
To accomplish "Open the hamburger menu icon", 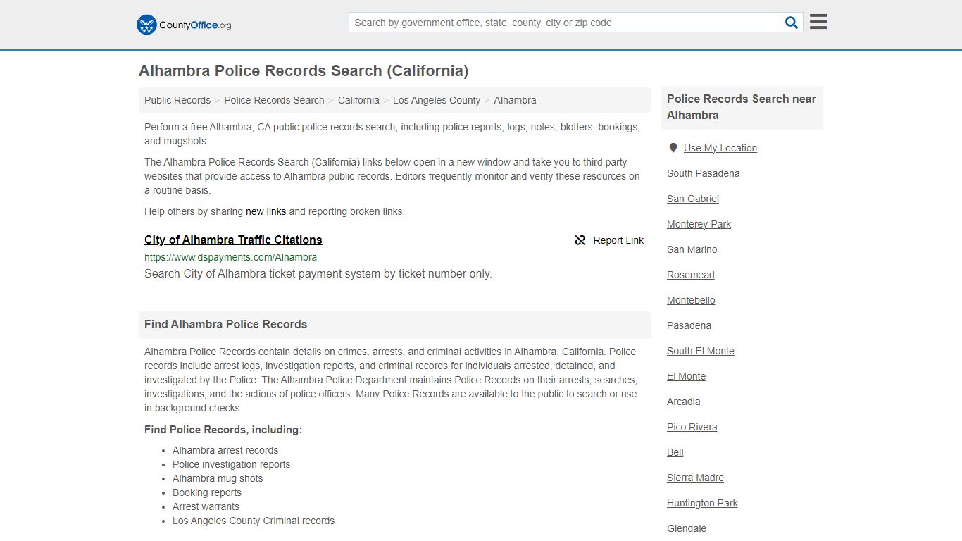I will pos(818,22).
